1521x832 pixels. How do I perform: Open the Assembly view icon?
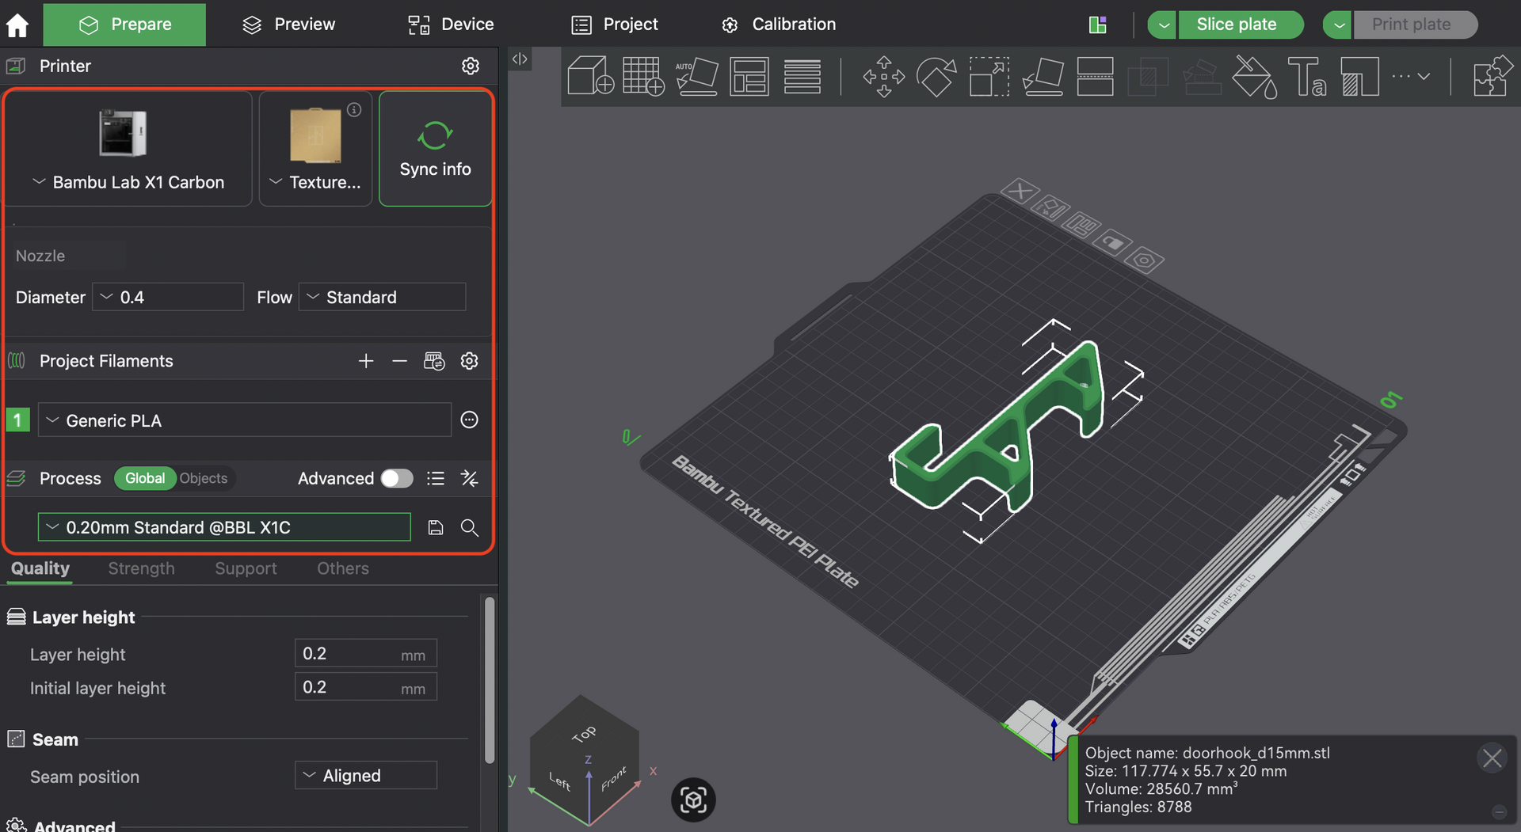click(1490, 77)
